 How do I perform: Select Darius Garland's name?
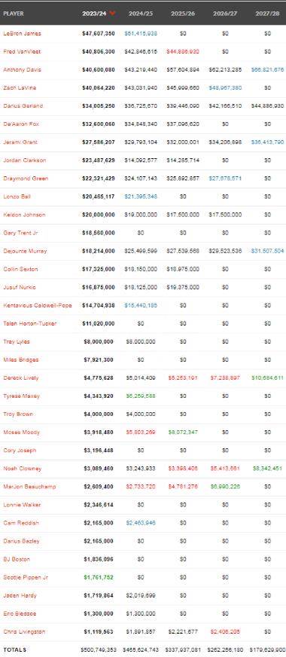pyautogui.click(x=23, y=106)
